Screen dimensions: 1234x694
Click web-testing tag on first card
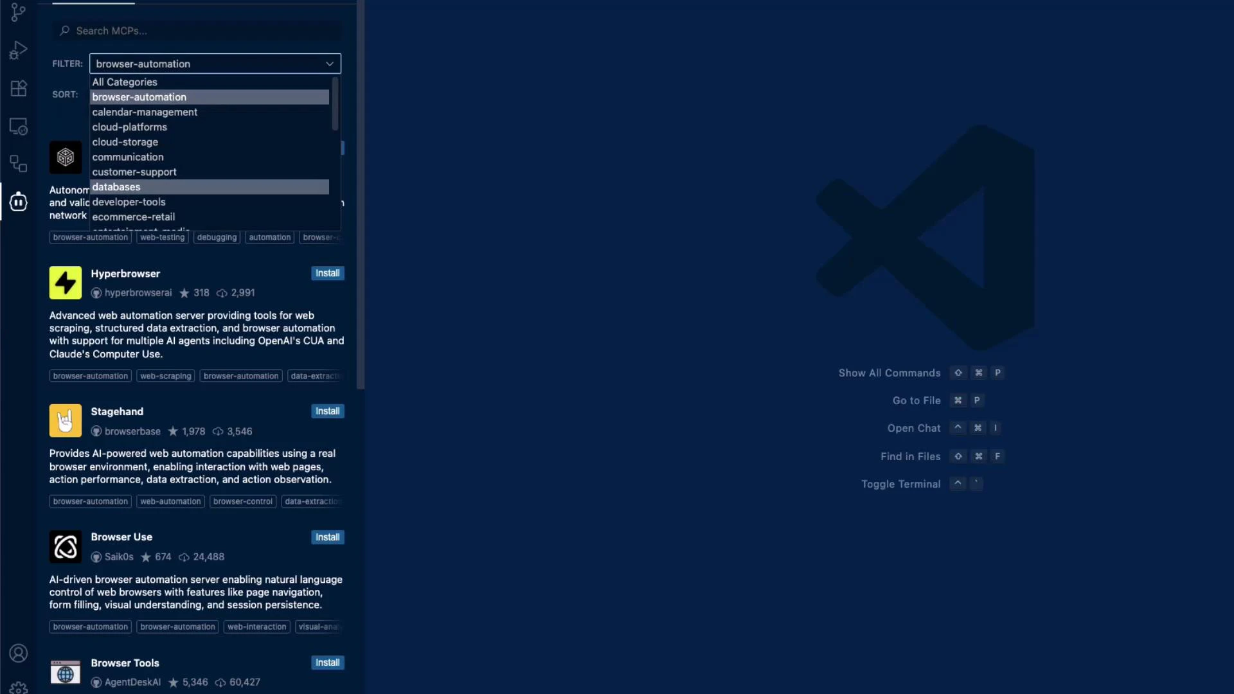(x=163, y=238)
